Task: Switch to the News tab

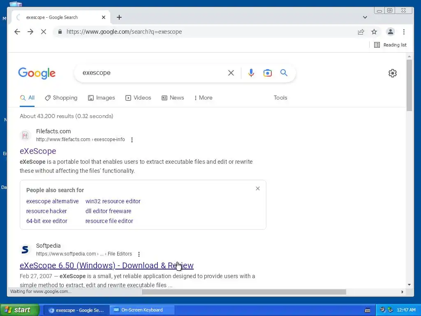Action: tap(173, 98)
